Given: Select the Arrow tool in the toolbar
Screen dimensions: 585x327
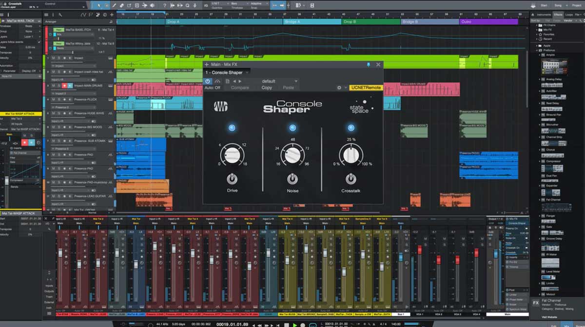Looking at the screenshot, I should 99,5.
